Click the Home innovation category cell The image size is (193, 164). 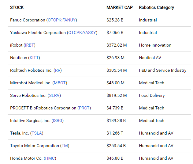point(155,45)
